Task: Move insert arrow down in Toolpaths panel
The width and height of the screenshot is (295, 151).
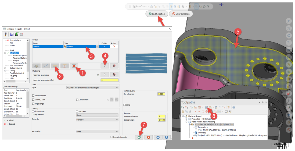Action: coord(195,111)
